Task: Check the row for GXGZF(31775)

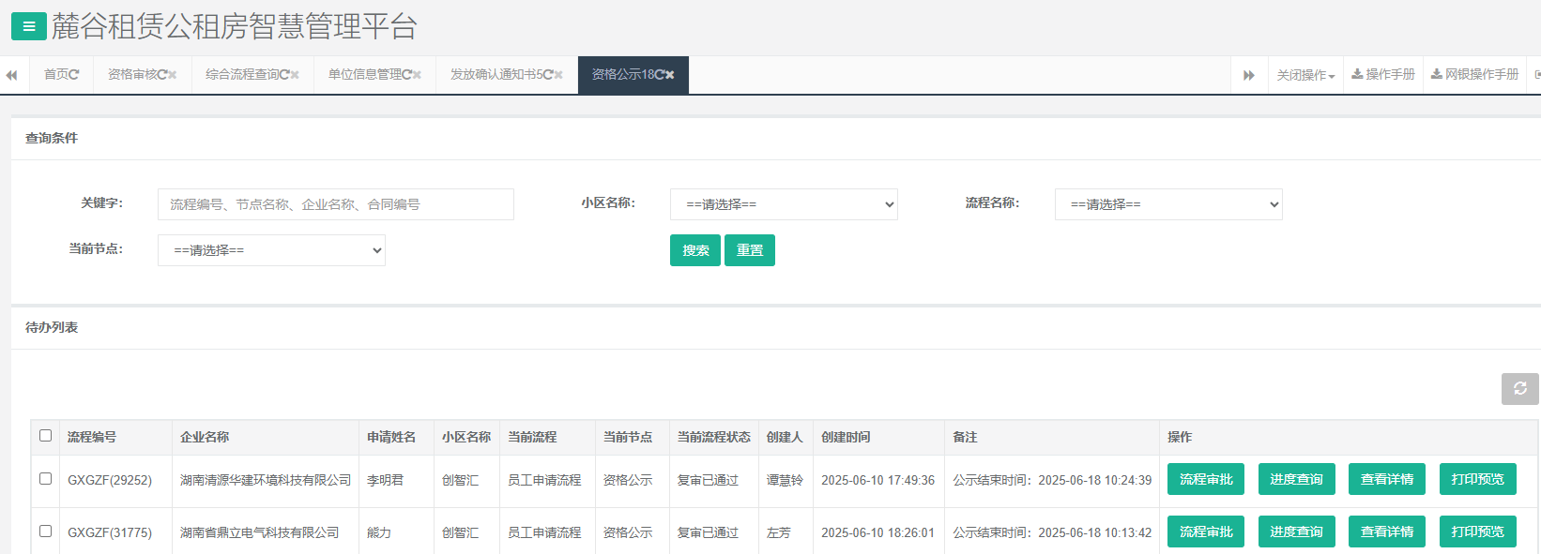Action: point(45,532)
